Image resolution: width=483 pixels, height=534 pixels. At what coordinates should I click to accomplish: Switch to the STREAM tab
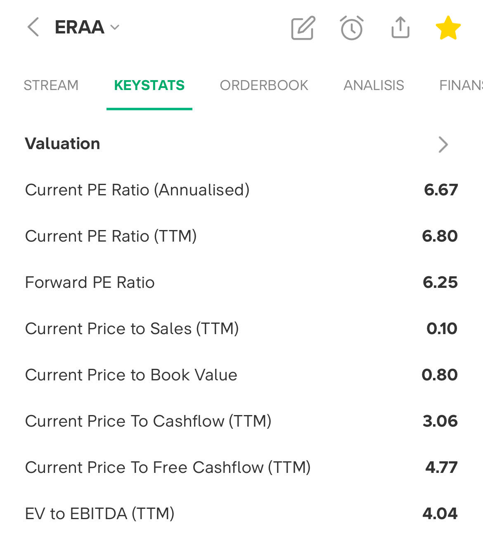(x=51, y=85)
